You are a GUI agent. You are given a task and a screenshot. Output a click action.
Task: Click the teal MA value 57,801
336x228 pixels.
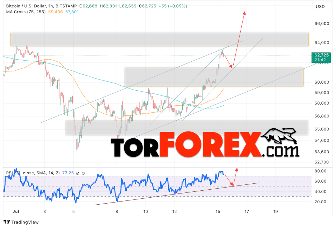tap(72, 12)
